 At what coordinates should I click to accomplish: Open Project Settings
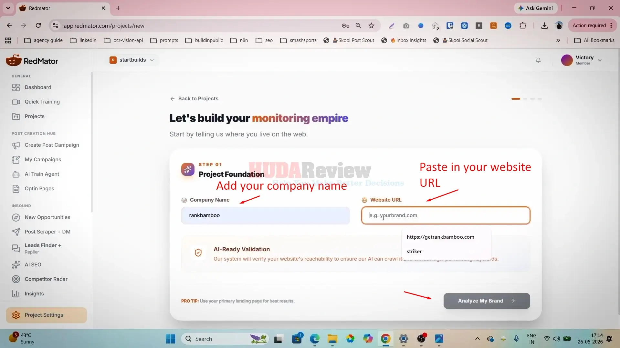pos(46,315)
